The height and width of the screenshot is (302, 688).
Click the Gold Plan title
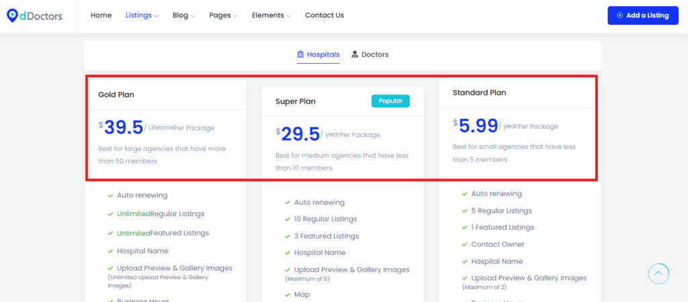[116, 94]
